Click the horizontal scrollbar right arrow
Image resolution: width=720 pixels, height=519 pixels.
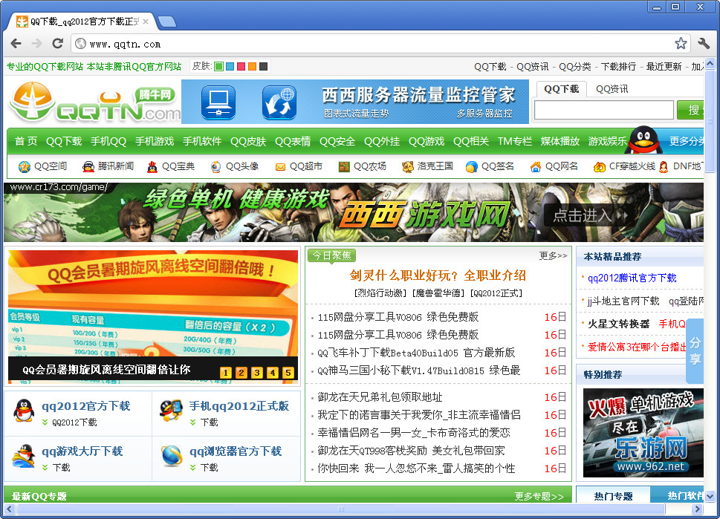click(x=698, y=509)
